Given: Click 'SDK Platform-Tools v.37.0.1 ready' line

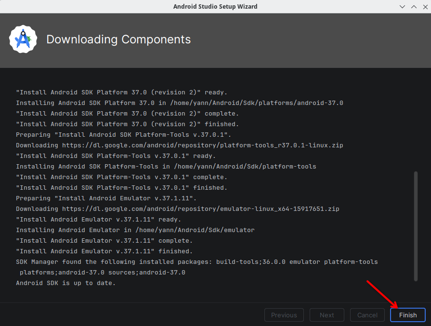Looking at the screenshot, I should [x=116, y=156].
